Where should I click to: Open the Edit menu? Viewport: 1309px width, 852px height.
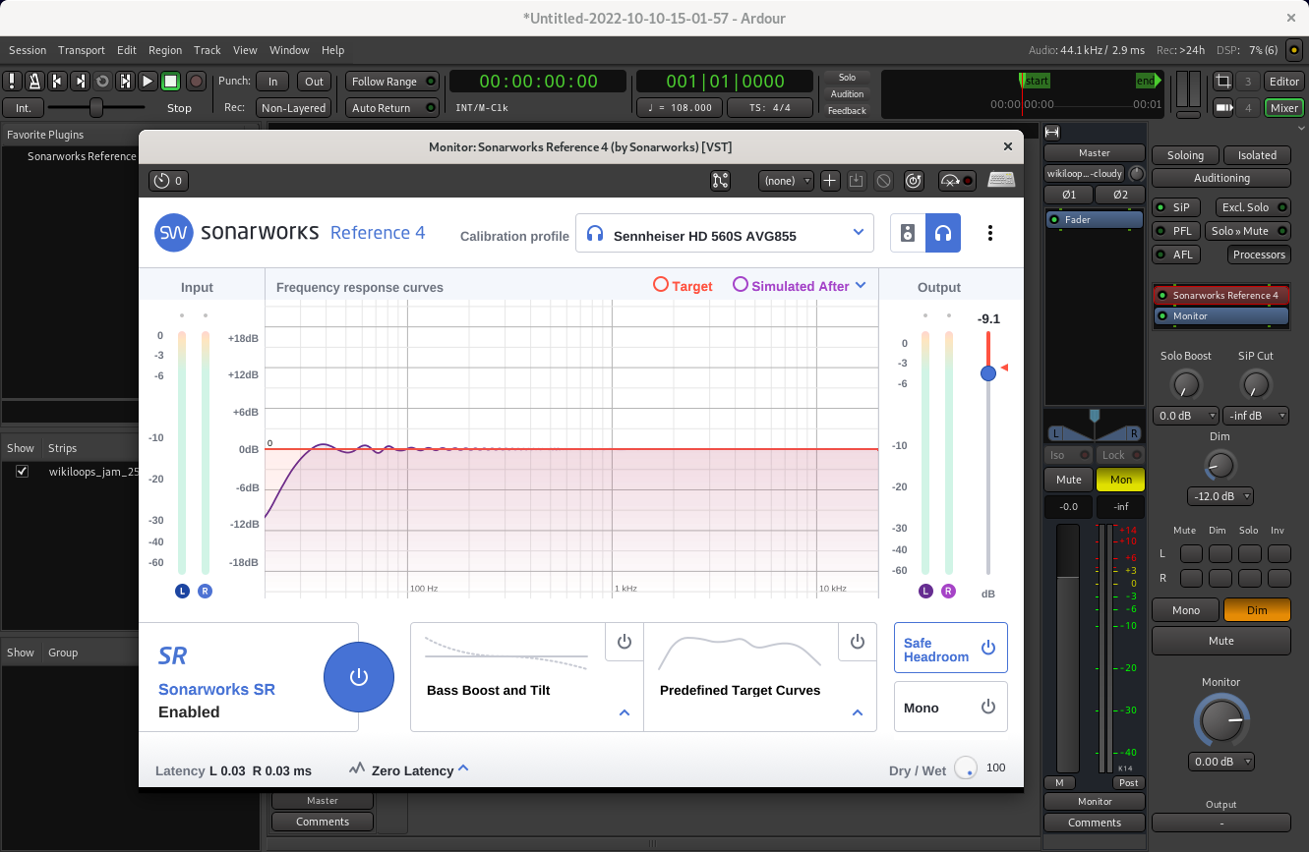tap(127, 50)
